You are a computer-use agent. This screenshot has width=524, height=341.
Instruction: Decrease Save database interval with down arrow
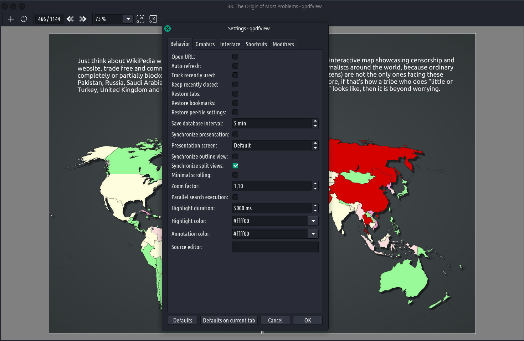click(x=315, y=126)
